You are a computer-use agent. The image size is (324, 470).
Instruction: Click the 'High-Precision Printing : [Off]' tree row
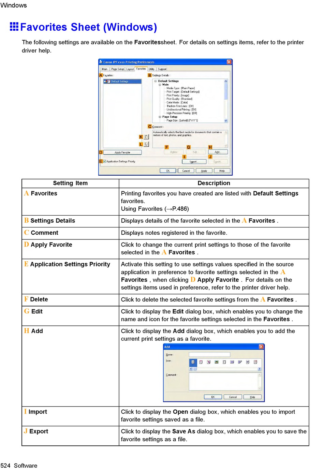[182, 113]
